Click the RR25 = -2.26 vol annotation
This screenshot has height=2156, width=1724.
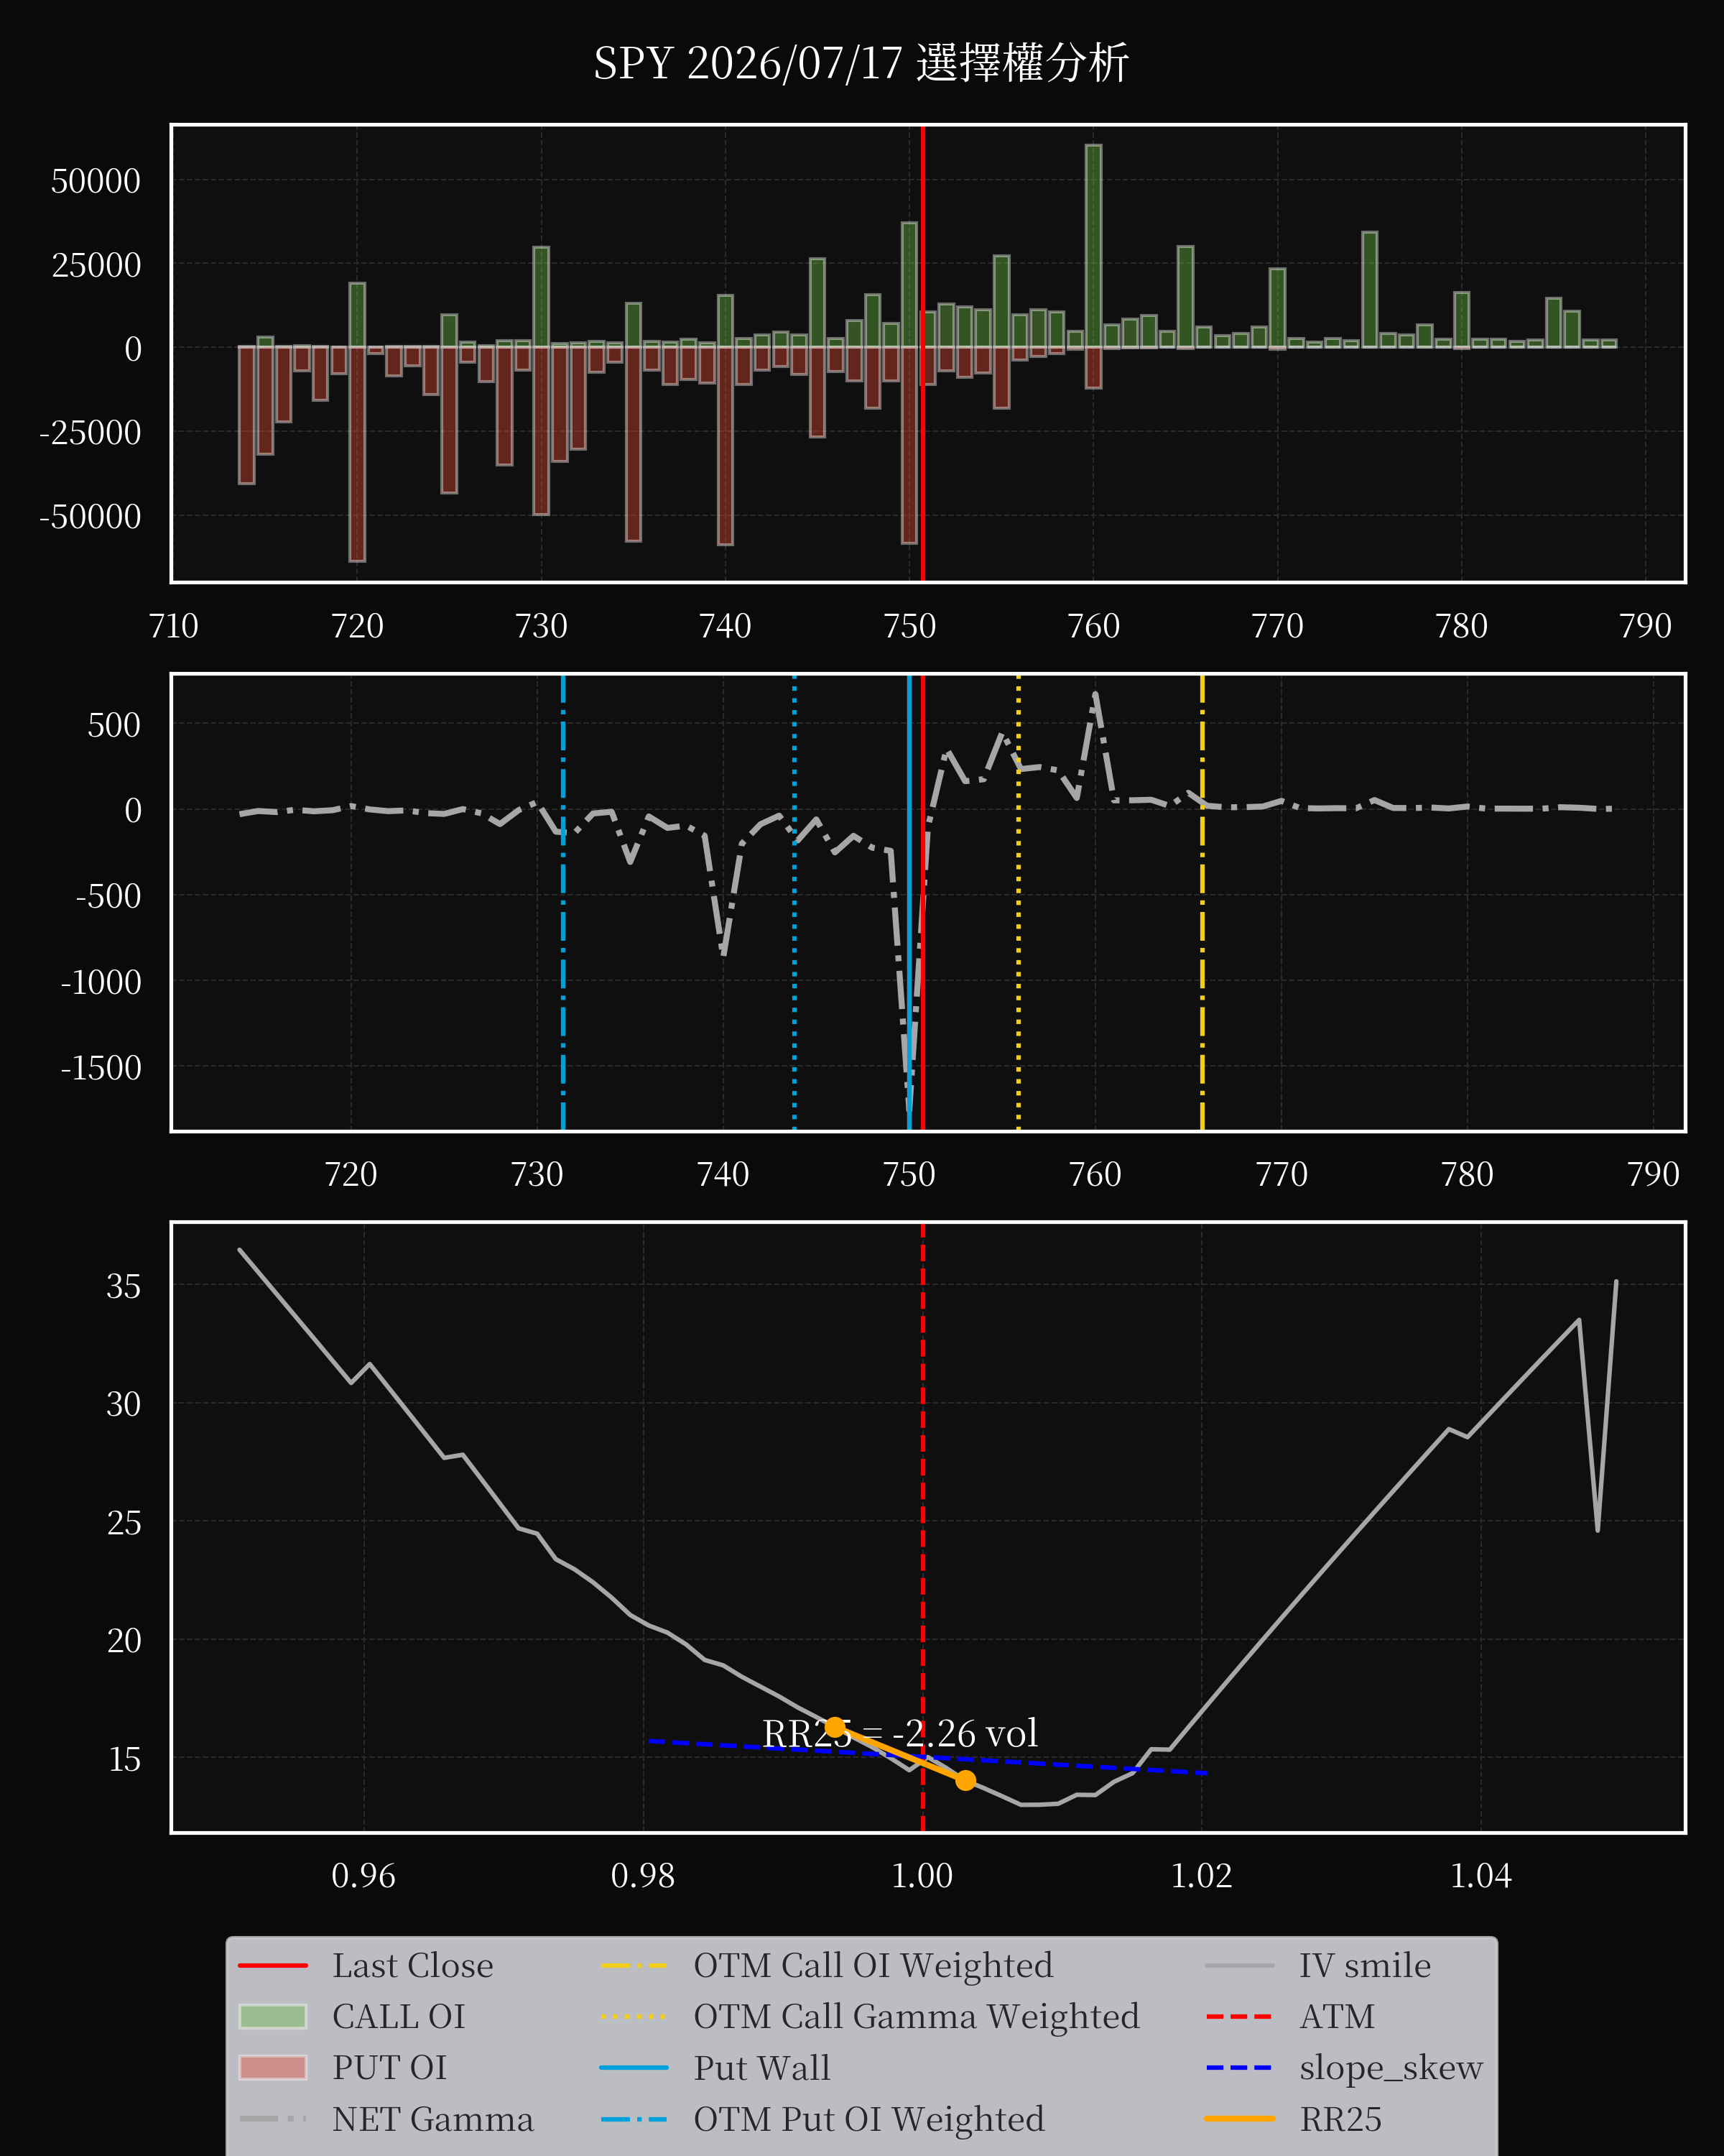(x=899, y=1733)
